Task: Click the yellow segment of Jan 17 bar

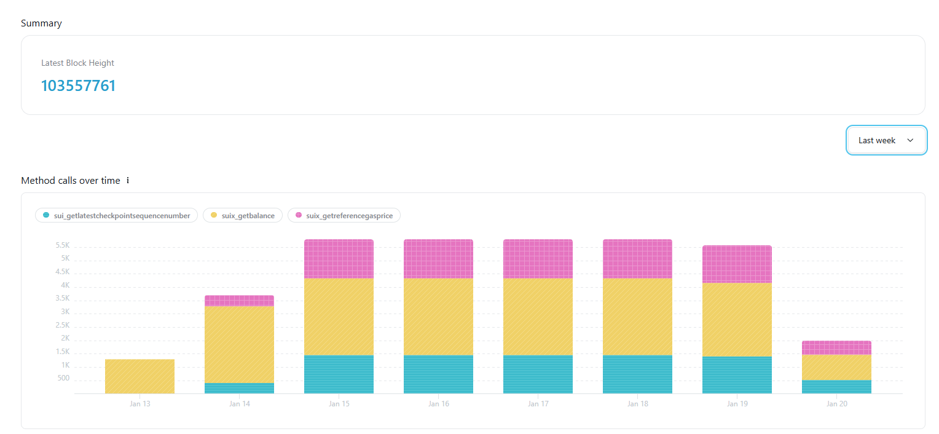Action: [x=538, y=317]
